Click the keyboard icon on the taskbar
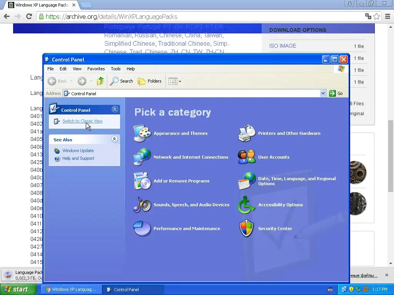The width and height of the screenshot is (394, 295). click(330, 290)
